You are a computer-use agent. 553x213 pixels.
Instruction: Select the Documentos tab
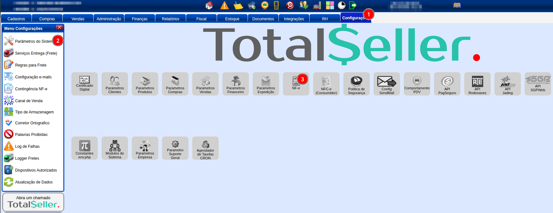[x=263, y=19]
